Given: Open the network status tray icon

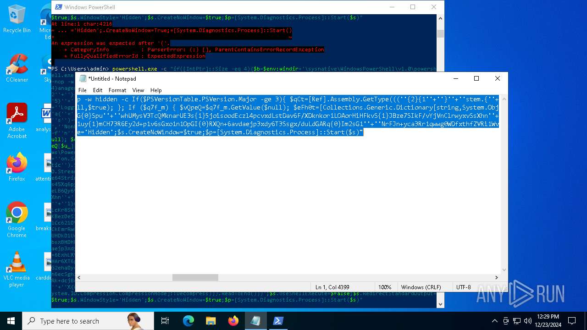Looking at the screenshot, I should pos(517,321).
